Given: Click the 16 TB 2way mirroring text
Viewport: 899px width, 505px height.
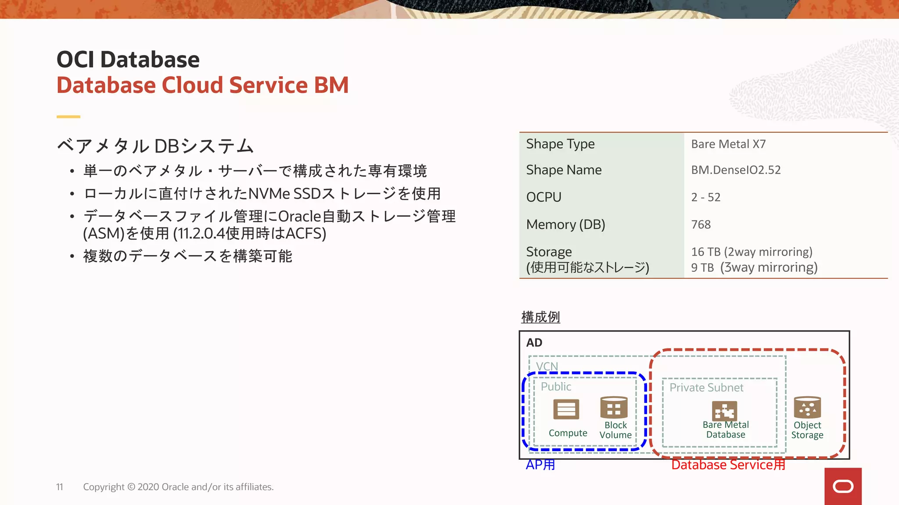Looking at the screenshot, I should click(752, 252).
